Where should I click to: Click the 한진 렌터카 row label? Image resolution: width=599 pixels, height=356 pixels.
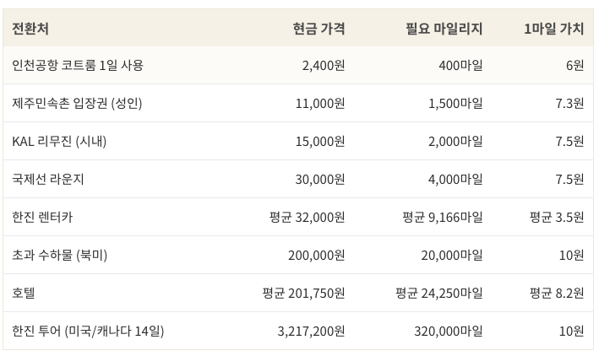pos(42,217)
